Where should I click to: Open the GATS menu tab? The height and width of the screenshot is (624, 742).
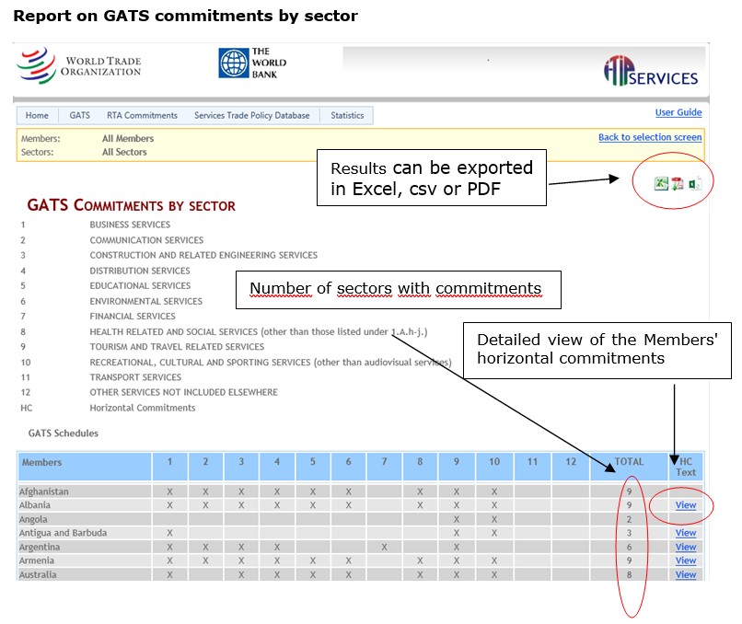pyautogui.click(x=79, y=115)
